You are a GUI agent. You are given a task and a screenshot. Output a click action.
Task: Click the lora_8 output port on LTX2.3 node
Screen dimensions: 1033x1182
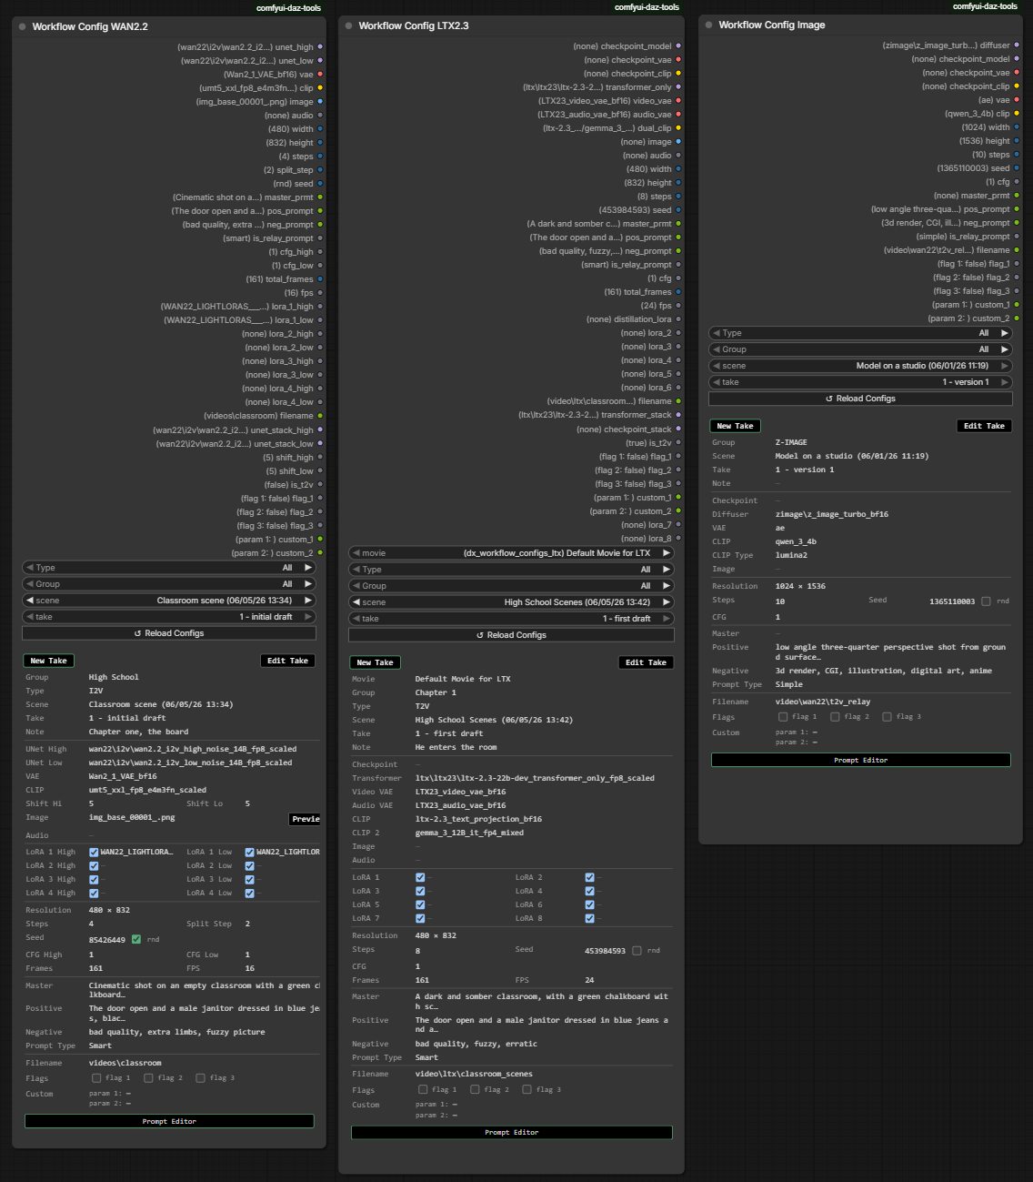tap(678, 538)
